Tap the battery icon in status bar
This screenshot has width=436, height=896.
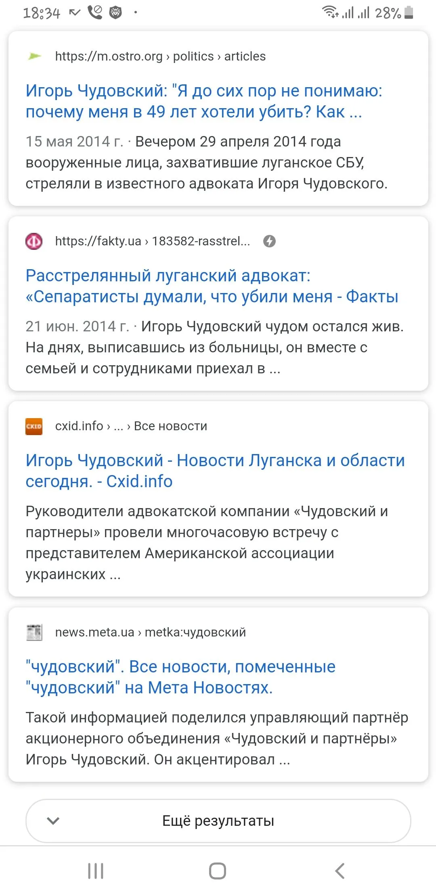click(x=409, y=13)
